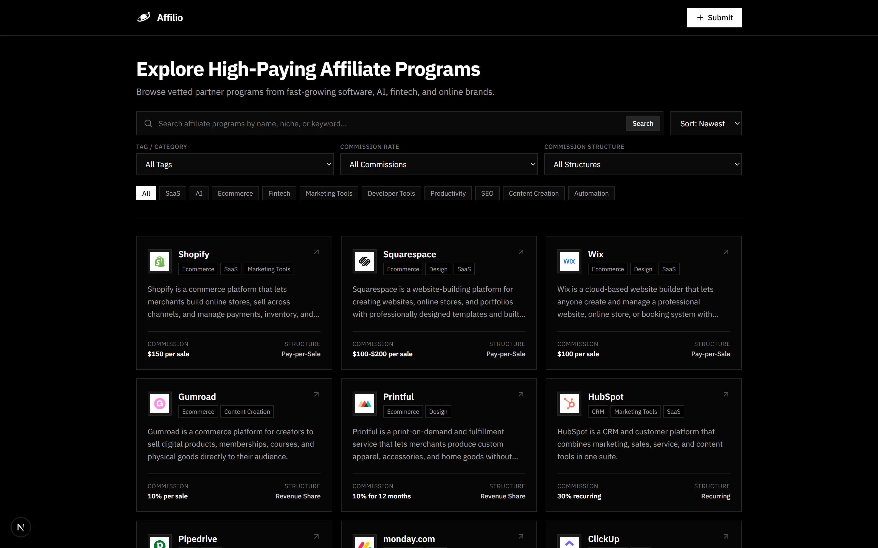Click the Affilio planet logo icon

(x=144, y=17)
